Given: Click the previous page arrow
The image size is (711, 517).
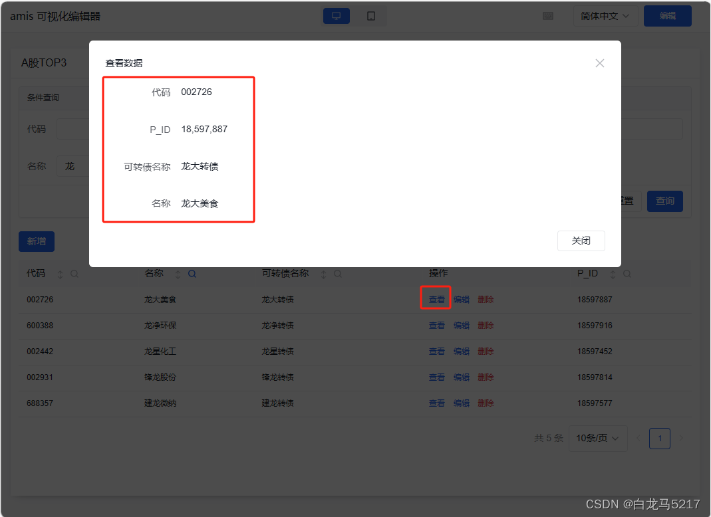Looking at the screenshot, I should [x=638, y=438].
